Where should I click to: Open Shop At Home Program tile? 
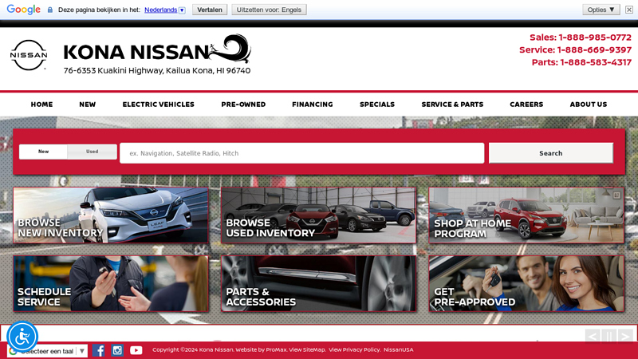pyautogui.click(x=526, y=215)
